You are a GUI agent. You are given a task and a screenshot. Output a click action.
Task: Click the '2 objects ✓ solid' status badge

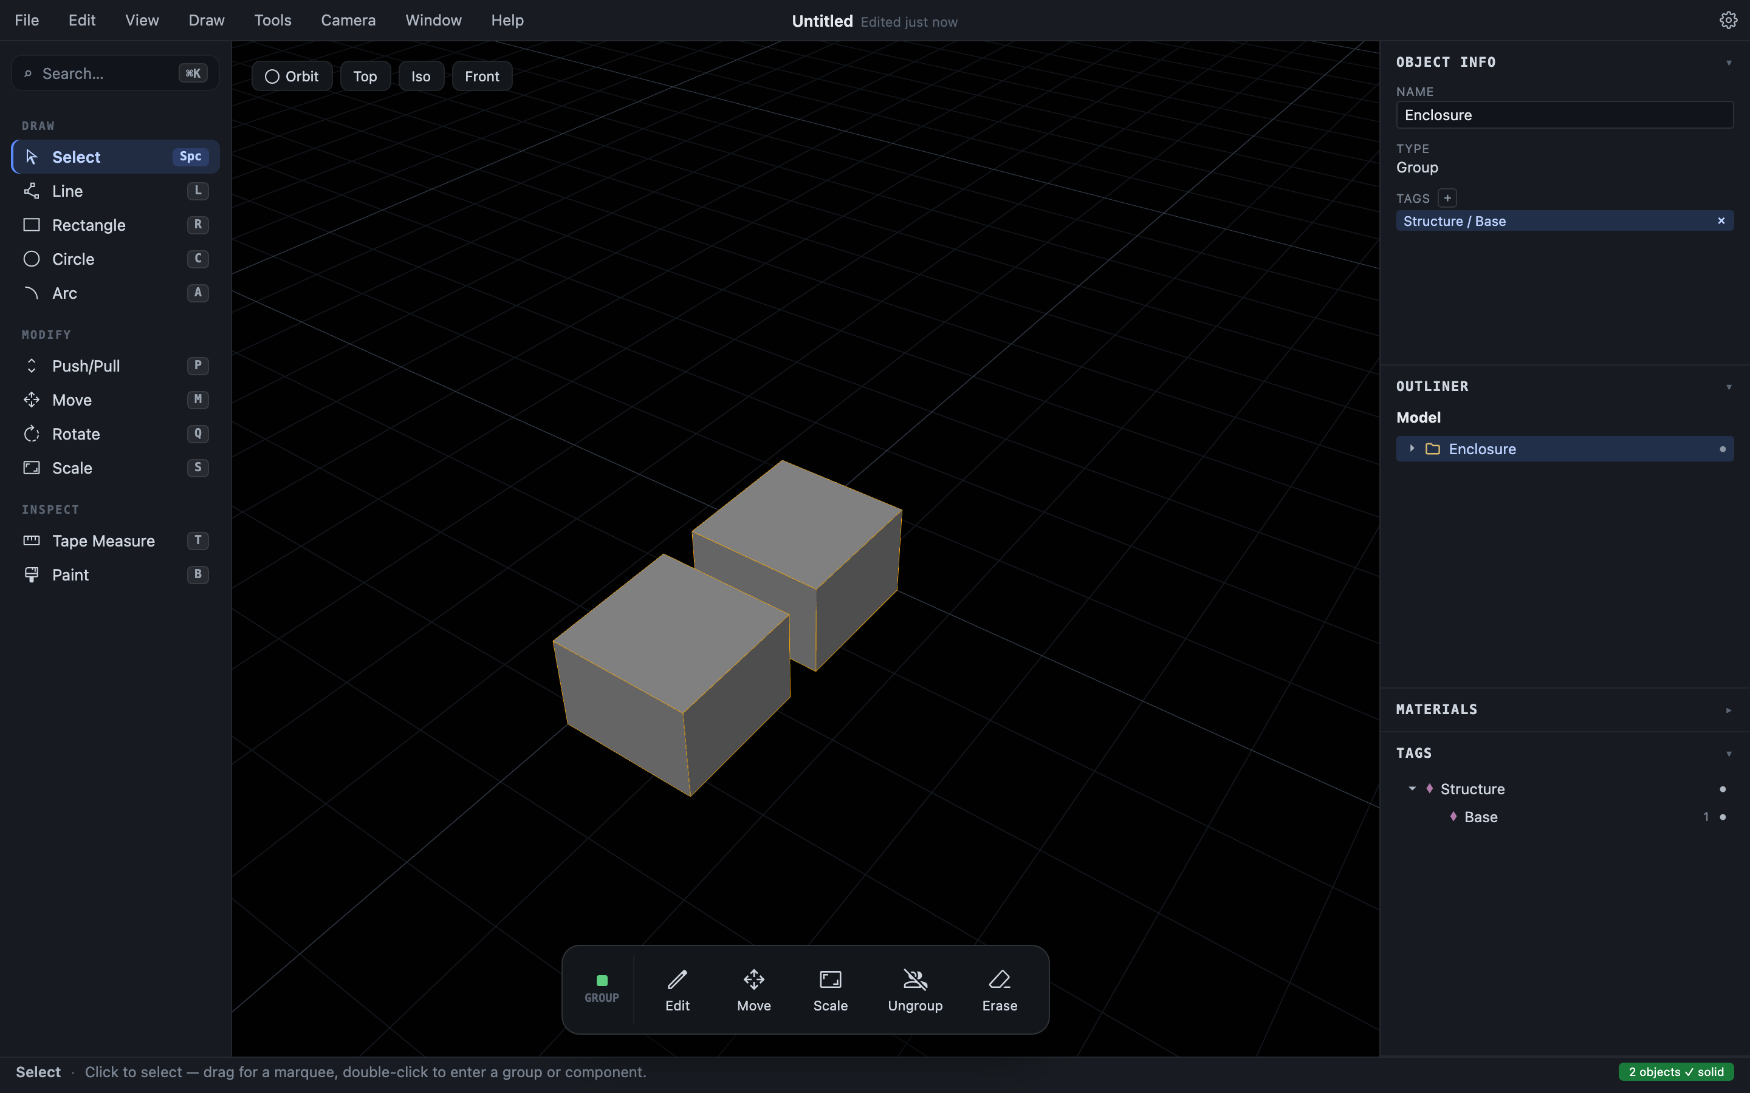(x=1676, y=1071)
